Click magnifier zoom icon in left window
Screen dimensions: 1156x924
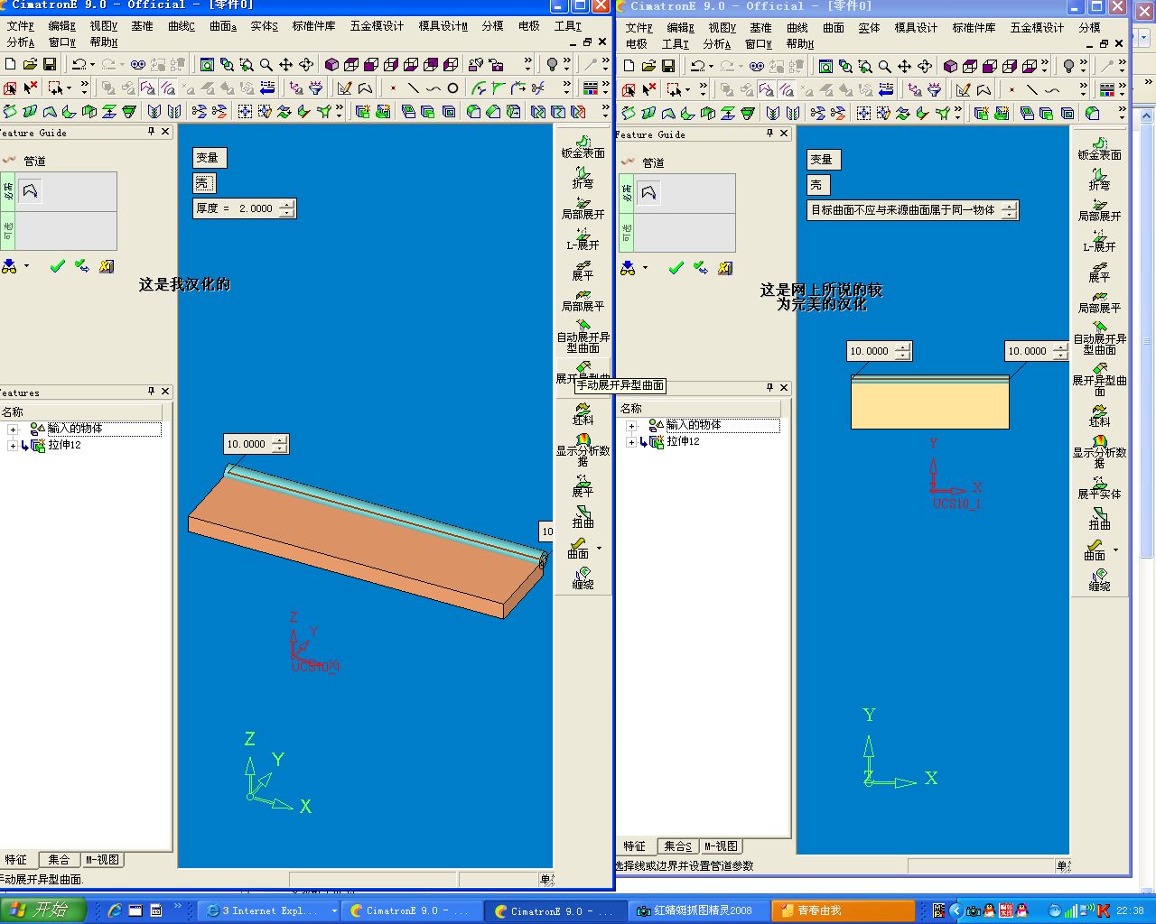pos(266,65)
